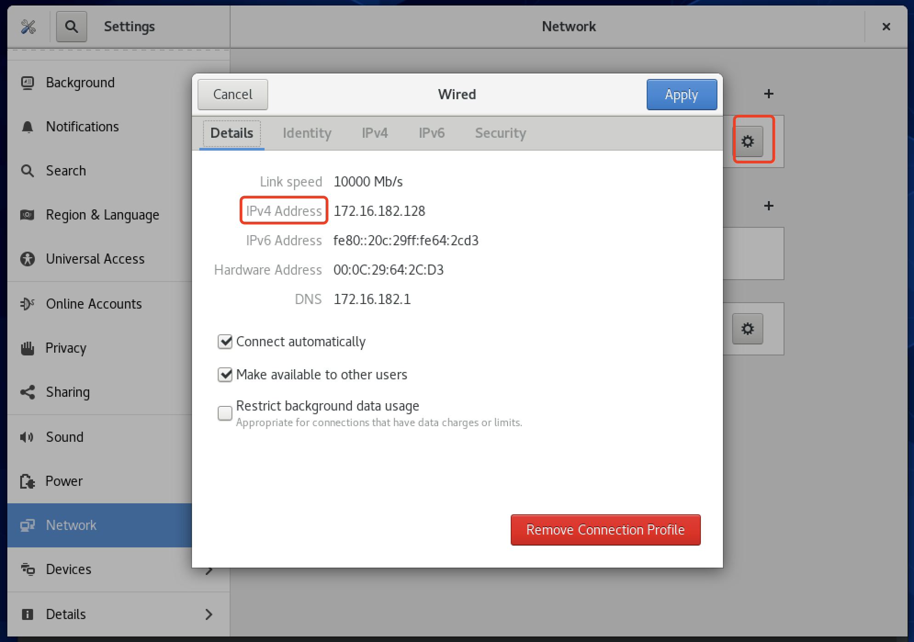Uncheck Connect automatically

pyautogui.click(x=225, y=342)
